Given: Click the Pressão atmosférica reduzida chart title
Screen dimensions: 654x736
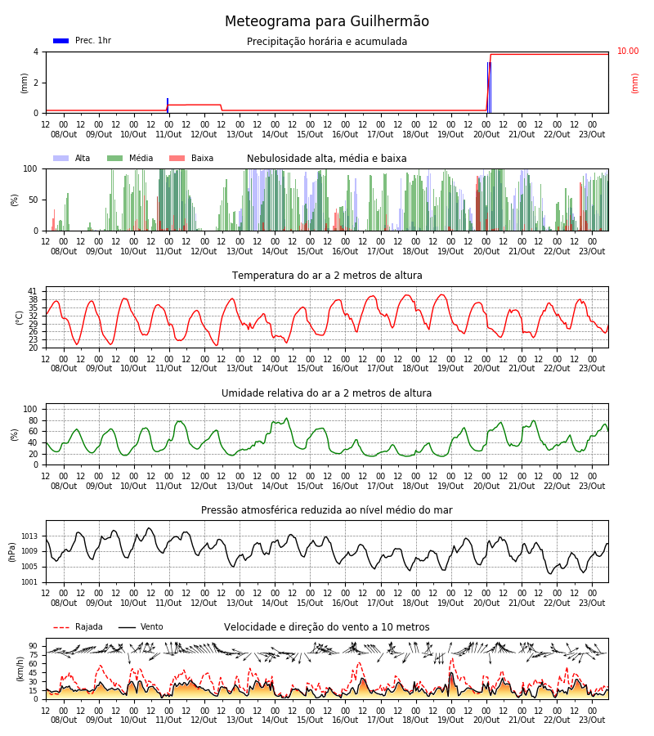Looking at the screenshot, I should click(327, 510).
